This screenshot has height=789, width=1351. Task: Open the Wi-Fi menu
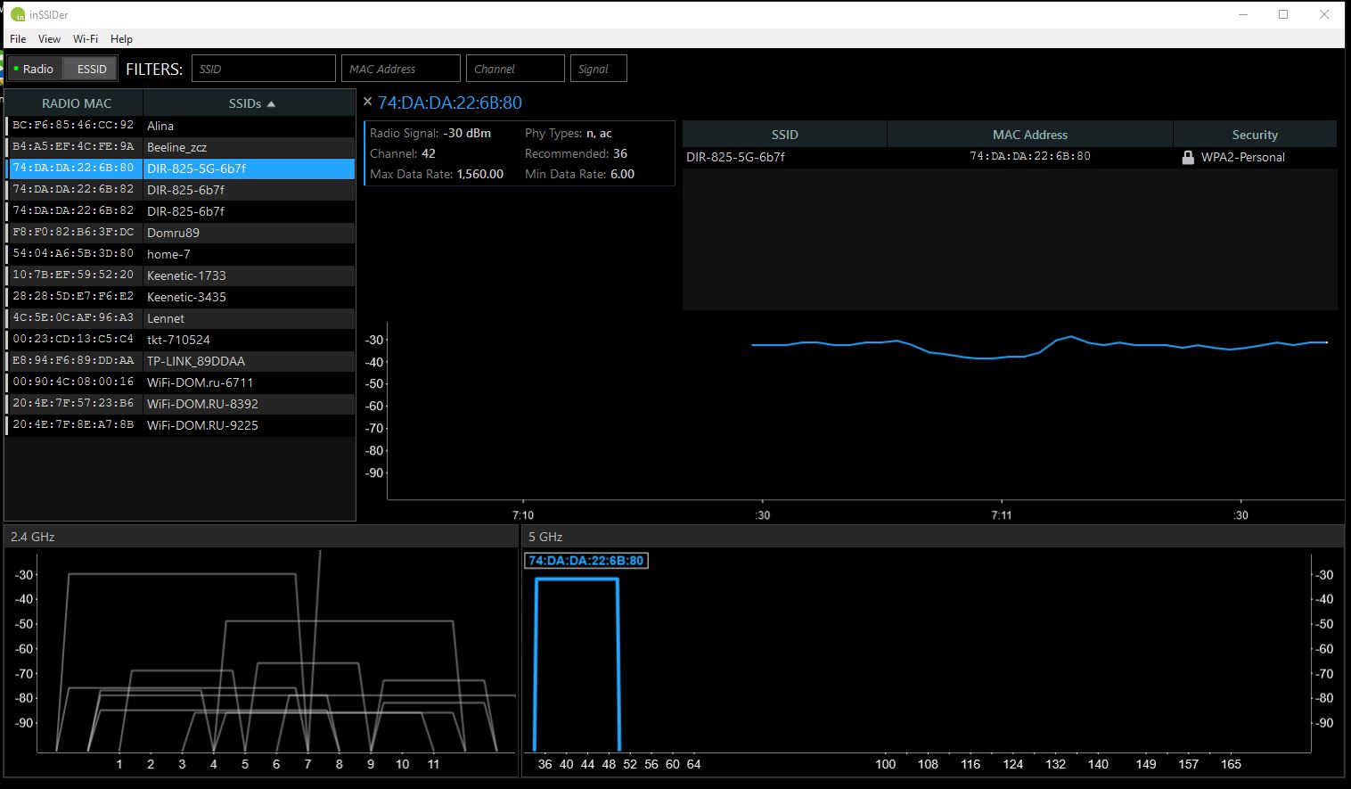[x=86, y=39]
